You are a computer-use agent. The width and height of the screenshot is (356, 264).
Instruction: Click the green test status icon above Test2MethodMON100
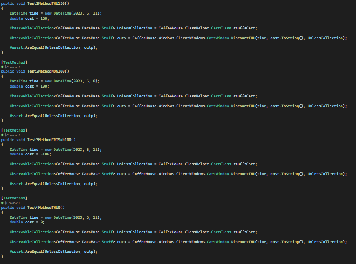(x=2, y=67)
